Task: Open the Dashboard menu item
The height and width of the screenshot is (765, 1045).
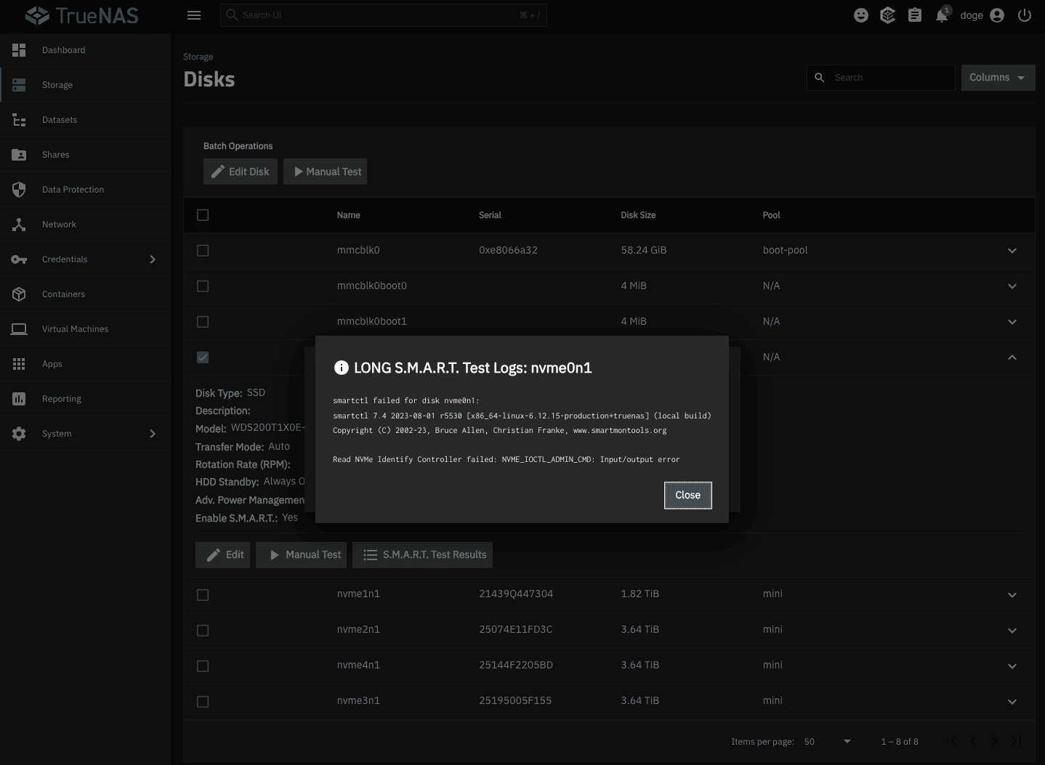Action: [x=86, y=50]
